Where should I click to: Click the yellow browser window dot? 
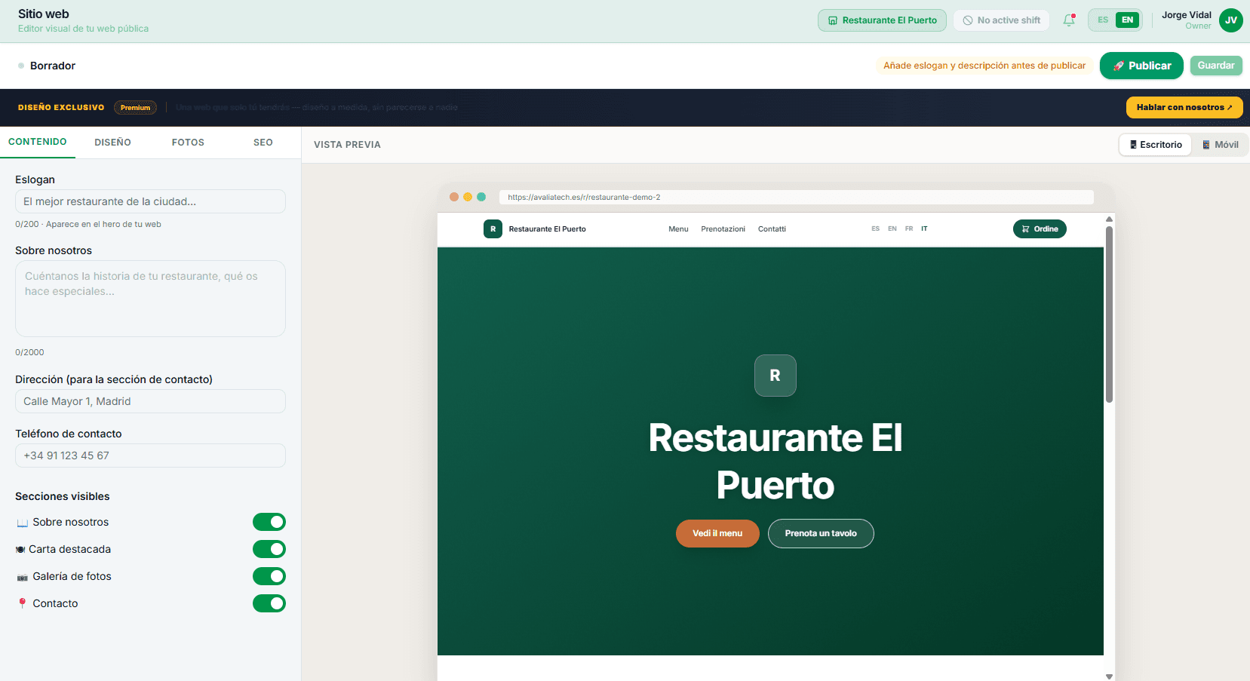468,197
